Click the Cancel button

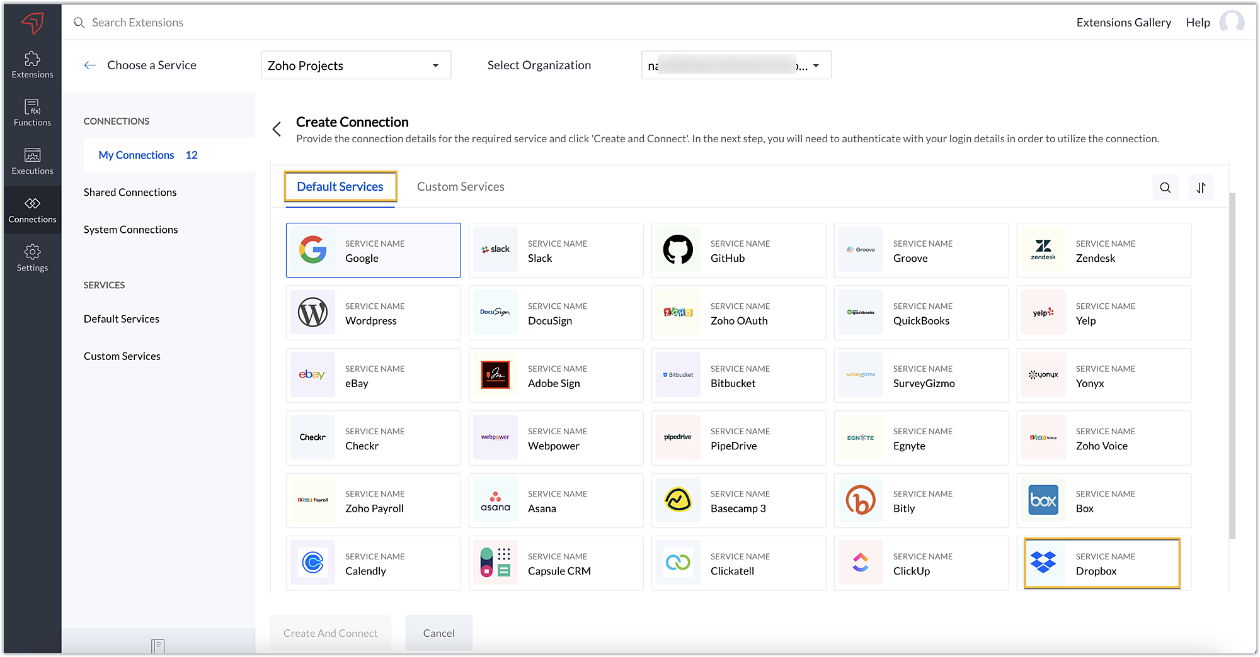[438, 633]
